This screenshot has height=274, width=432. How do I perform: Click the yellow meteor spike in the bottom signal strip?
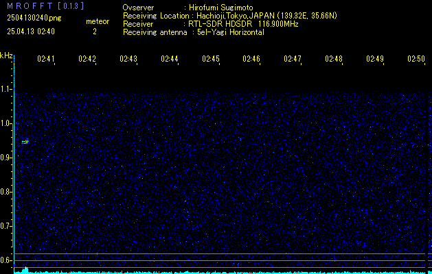(x=26, y=270)
